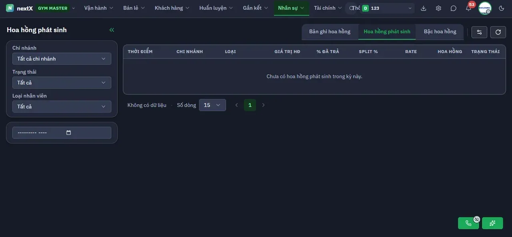Go to the previous page arrow

point(236,105)
